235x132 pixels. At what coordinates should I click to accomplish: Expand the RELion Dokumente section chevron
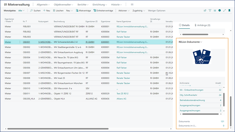(x=201, y=42)
